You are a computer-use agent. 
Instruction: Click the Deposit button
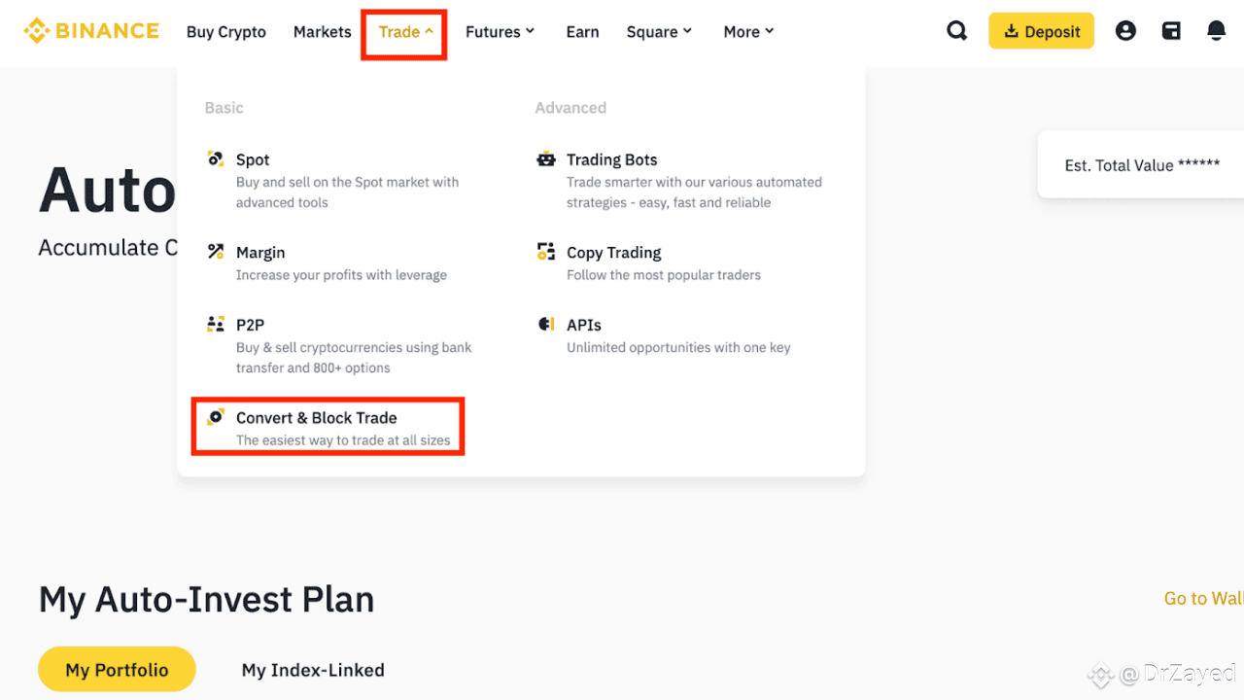[x=1041, y=30]
